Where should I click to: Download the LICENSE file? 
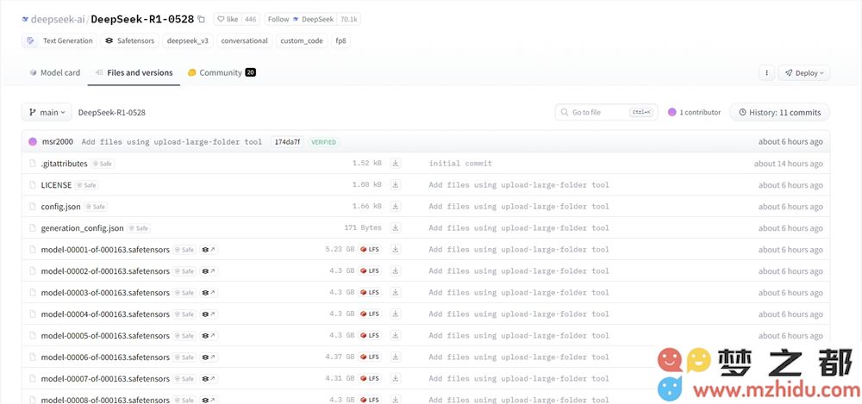pyautogui.click(x=395, y=184)
